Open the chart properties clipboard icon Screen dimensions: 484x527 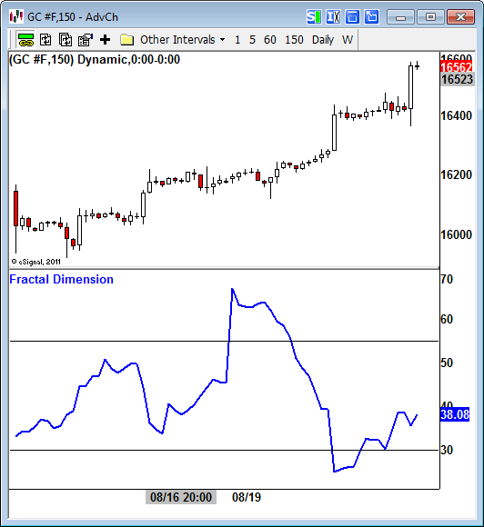tap(86, 40)
